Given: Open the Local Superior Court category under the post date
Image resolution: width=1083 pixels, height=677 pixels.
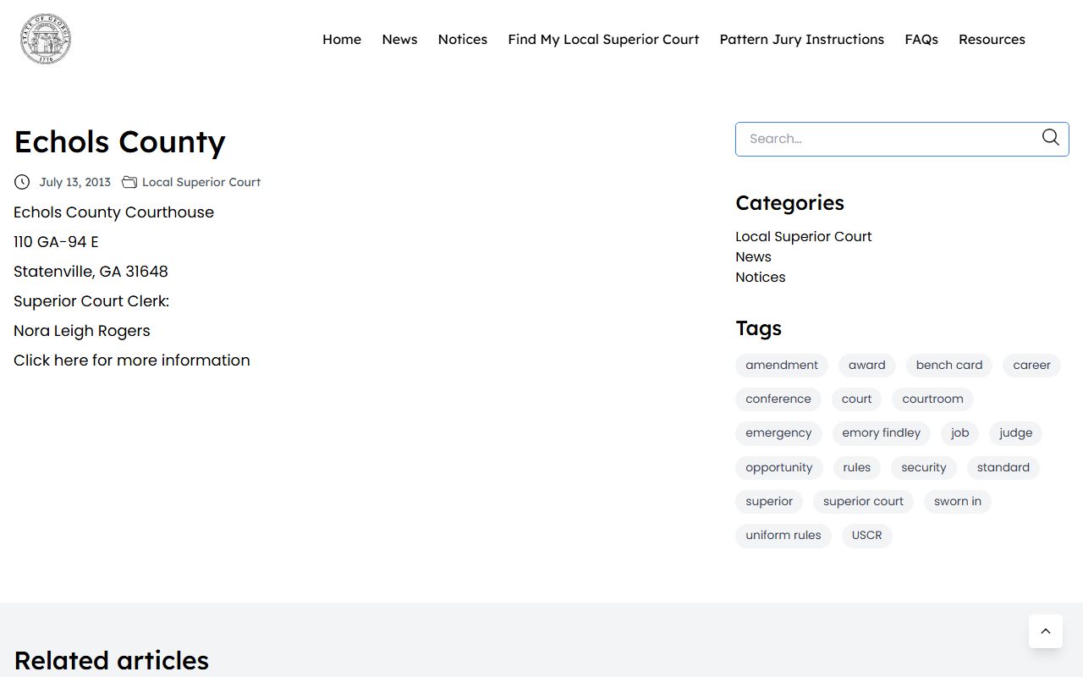Looking at the screenshot, I should (201, 182).
